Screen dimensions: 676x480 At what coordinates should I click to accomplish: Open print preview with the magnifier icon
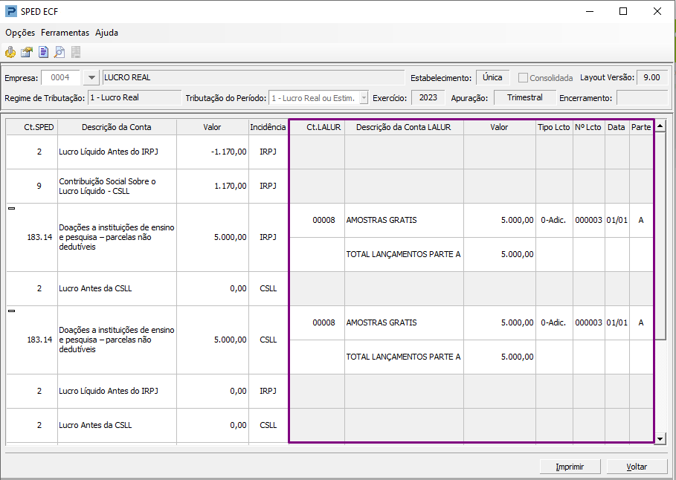tap(59, 52)
